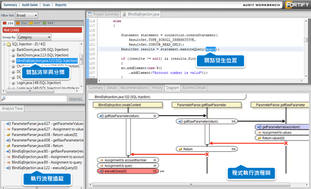Click the highlighted query token on line 122
This screenshot has height=189, width=311.
point(210,49)
